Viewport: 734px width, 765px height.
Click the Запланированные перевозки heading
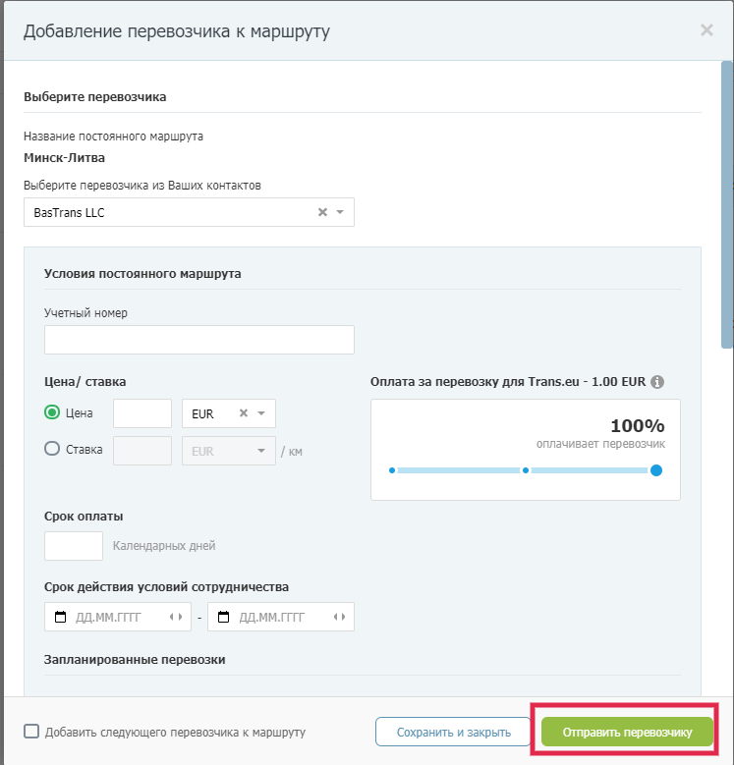(135, 660)
